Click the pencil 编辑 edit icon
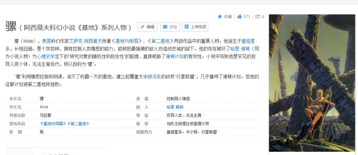Image resolution: width=358 pixels, height=155 pixels. coord(143,27)
